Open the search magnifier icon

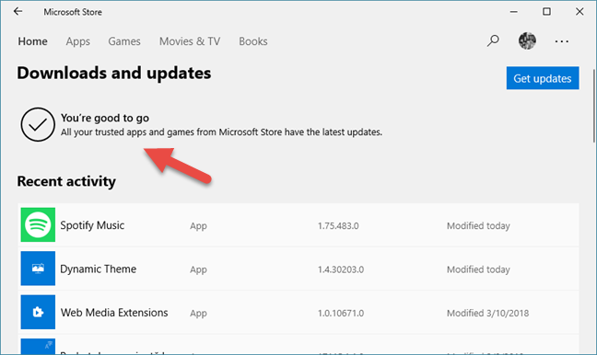coord(493,40)
